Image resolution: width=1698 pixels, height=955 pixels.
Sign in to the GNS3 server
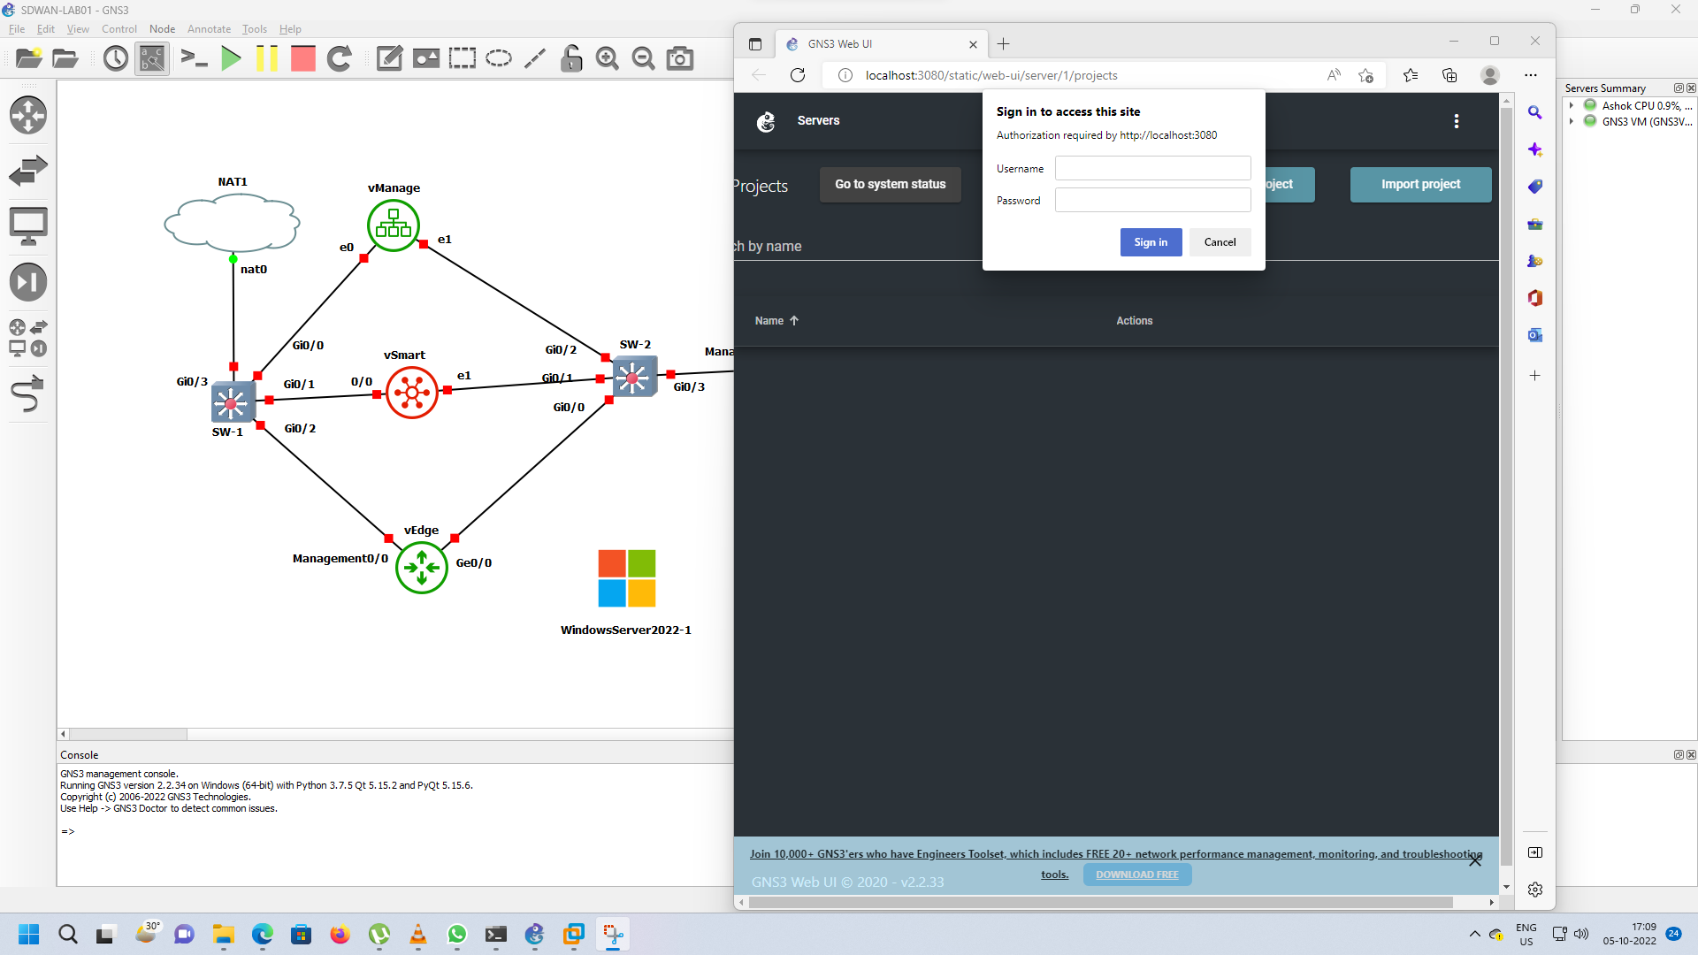pyautogui.click(x=1151, y=241)
